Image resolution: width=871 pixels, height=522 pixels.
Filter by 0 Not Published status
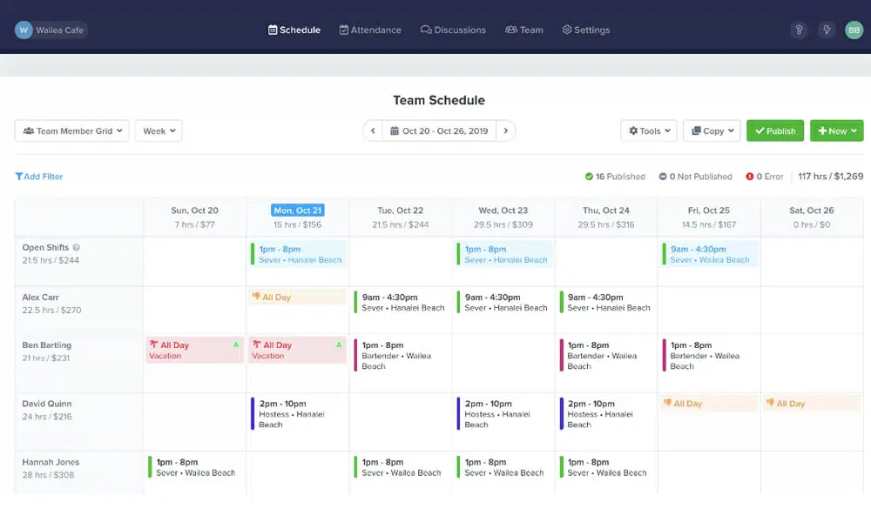(695, 177)
